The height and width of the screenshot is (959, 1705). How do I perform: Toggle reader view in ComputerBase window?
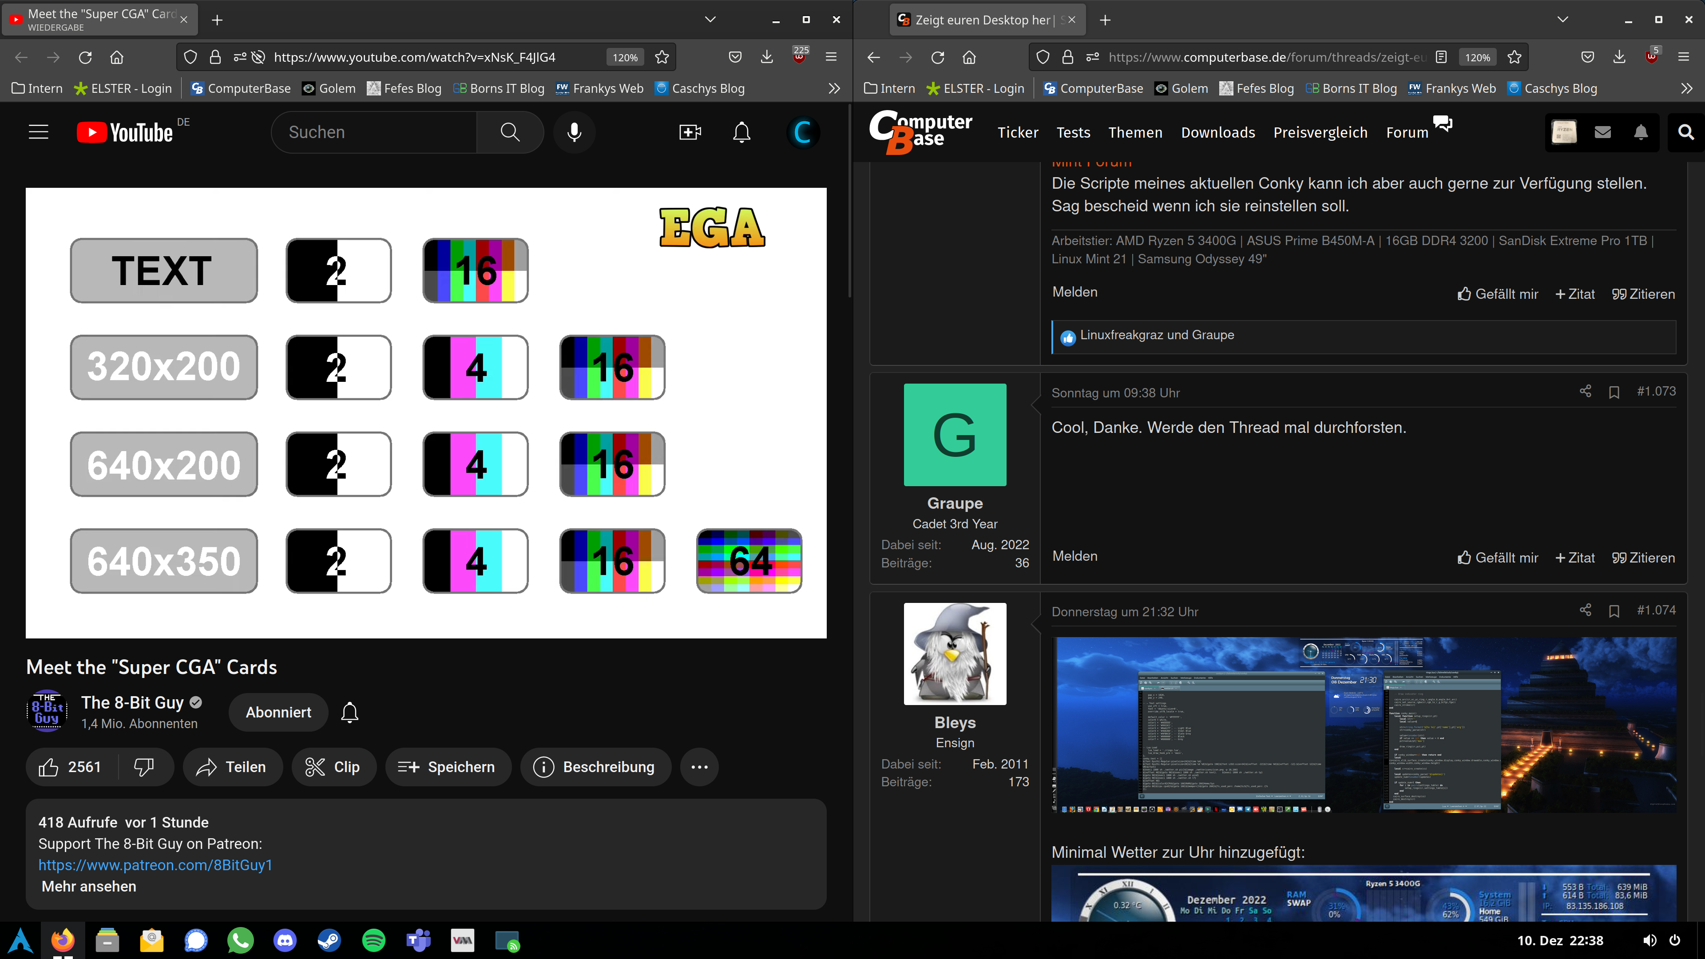(x=1441, y=58)
